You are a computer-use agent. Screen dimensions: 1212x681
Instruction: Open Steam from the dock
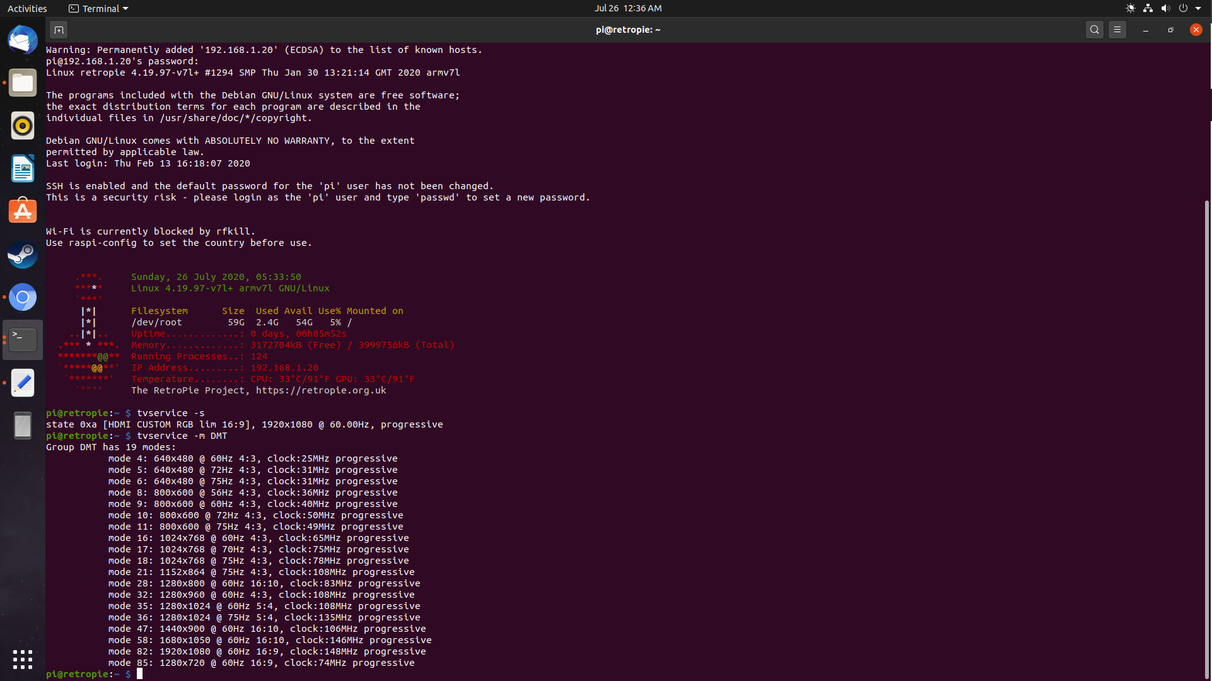tap(23, 255)
